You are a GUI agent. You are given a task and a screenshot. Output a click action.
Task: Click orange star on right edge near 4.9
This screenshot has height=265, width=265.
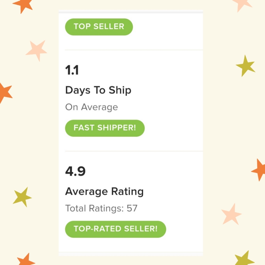259,170
